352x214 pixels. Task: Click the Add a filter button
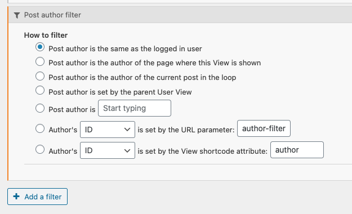37,197
